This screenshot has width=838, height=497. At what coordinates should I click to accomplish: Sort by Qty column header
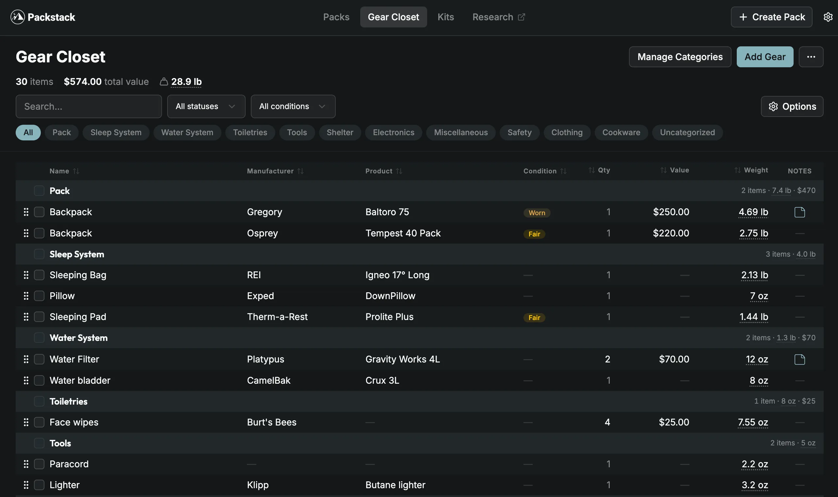pyautogui.click(x=599, y=170)
